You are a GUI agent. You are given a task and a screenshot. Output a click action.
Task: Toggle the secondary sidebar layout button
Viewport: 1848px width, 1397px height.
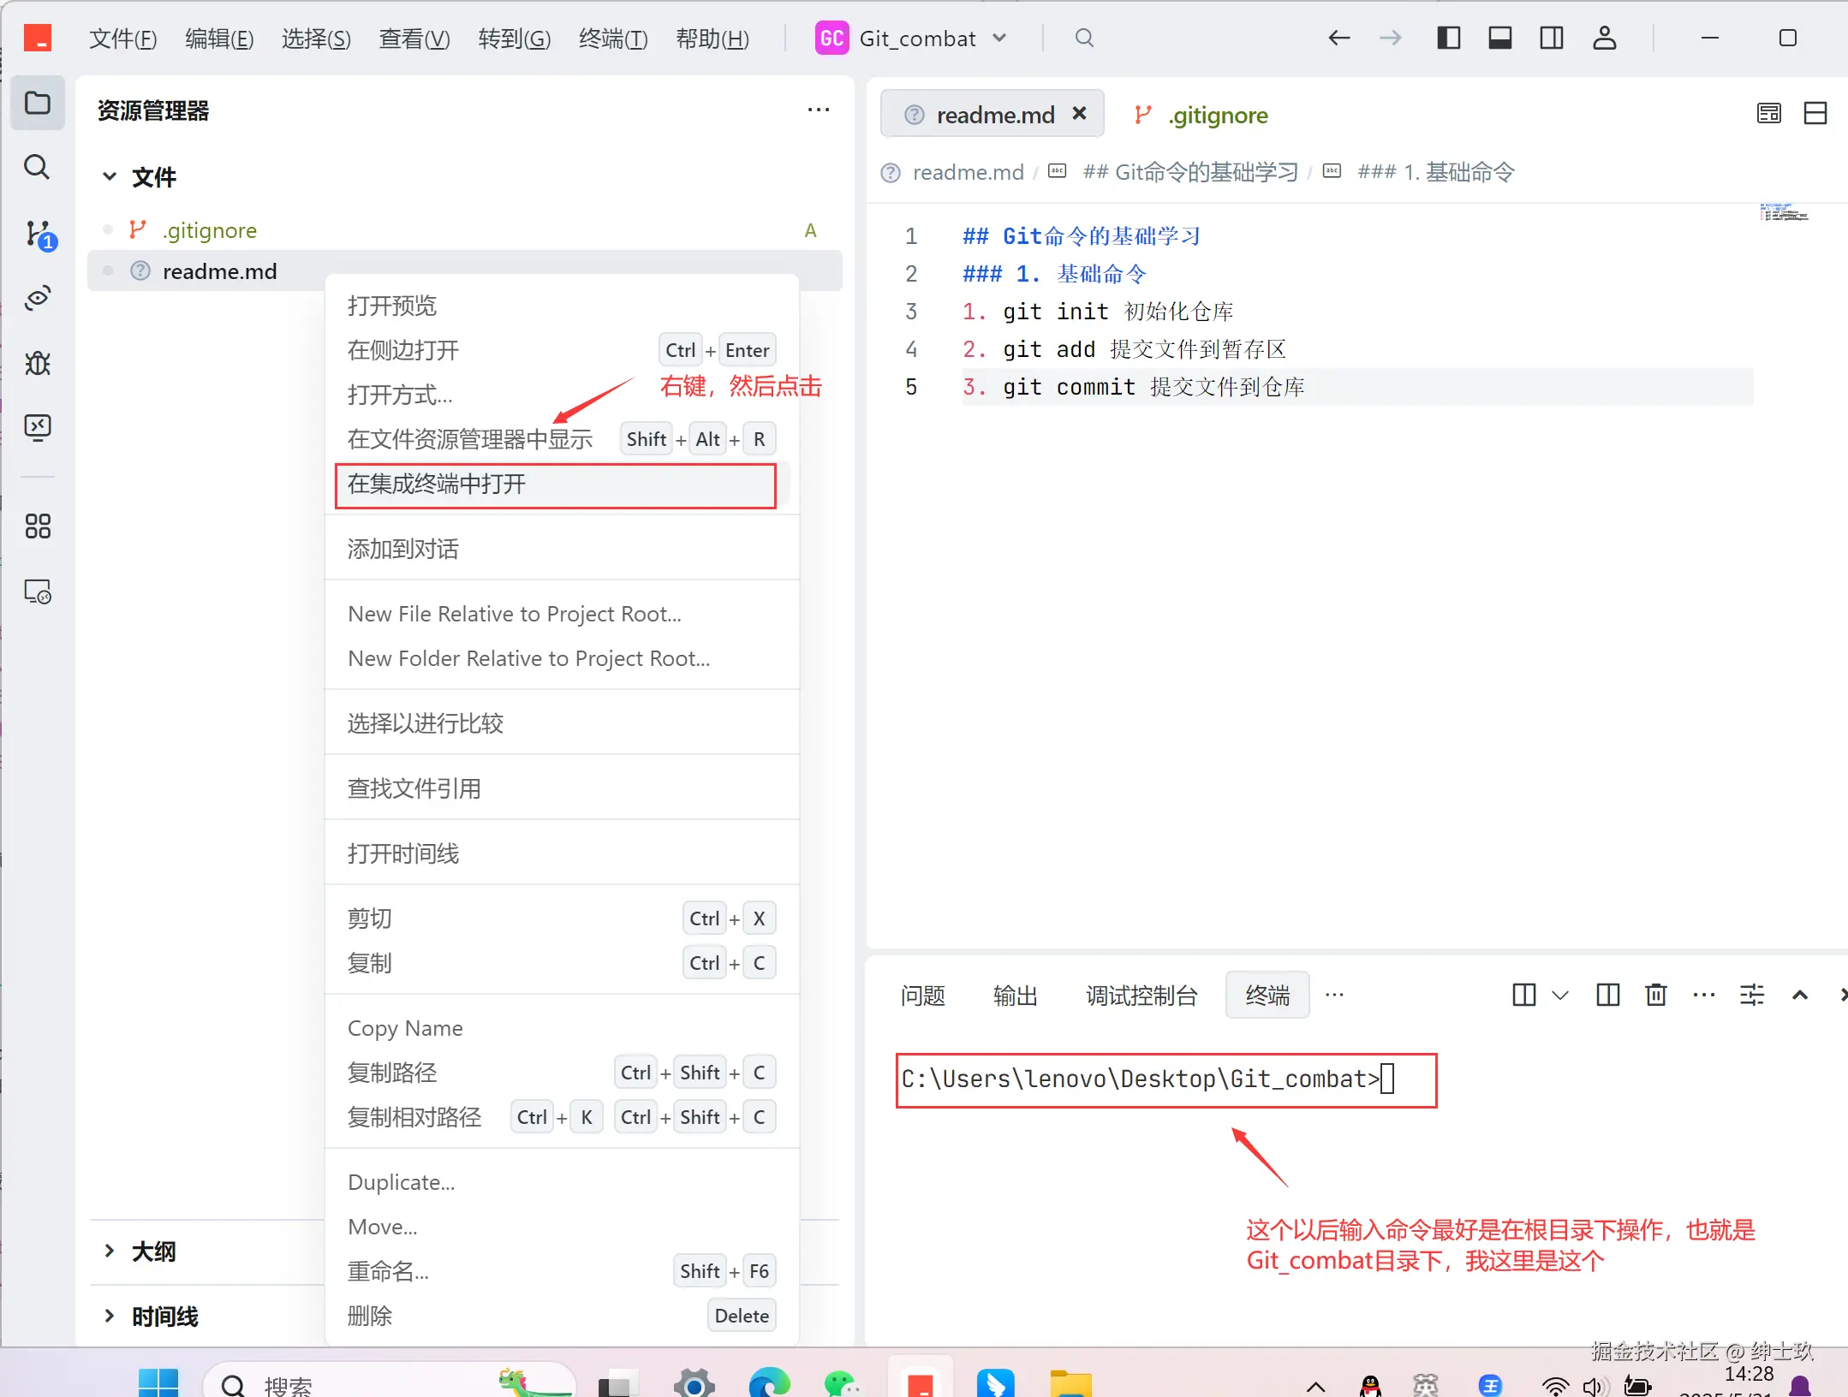(x=1551, y=39)
